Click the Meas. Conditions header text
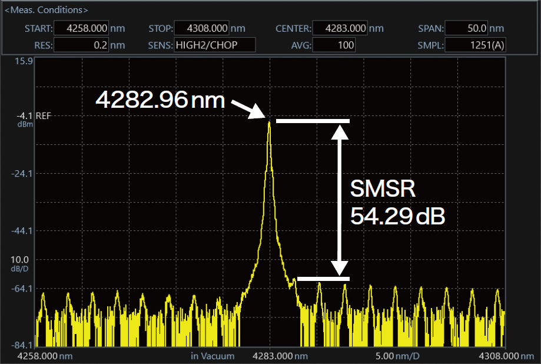Screen dimensions: 541x364 (x=47, y=10)
